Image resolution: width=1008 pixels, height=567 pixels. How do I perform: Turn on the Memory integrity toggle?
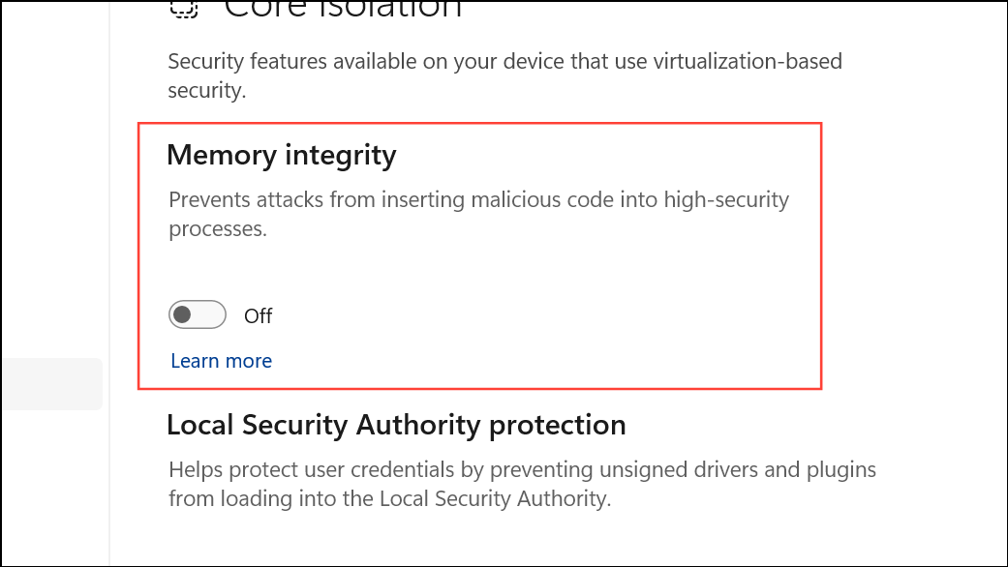[197, 315]
